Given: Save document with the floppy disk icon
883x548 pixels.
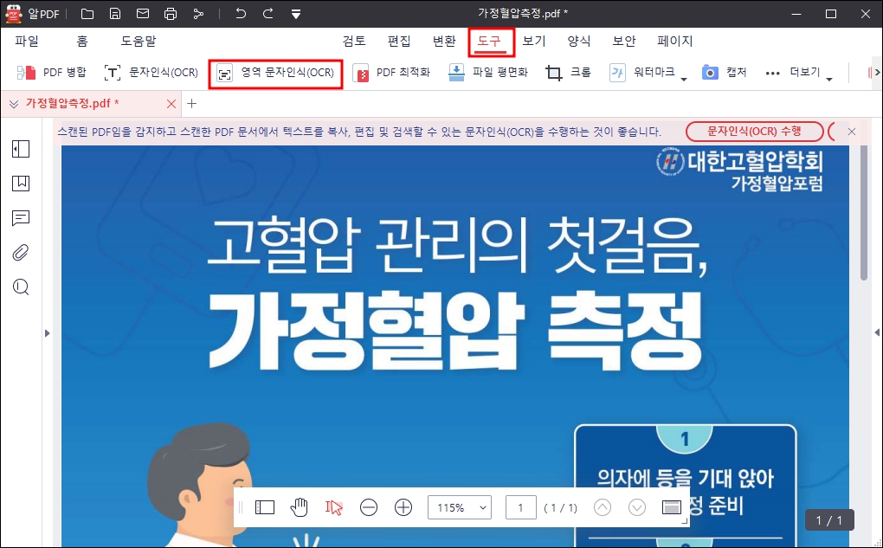Looking at the screenshot, I should pyautogui.click(x=115, y=14).
